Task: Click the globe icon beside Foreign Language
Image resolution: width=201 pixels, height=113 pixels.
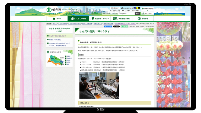Action: click(143, 8)
